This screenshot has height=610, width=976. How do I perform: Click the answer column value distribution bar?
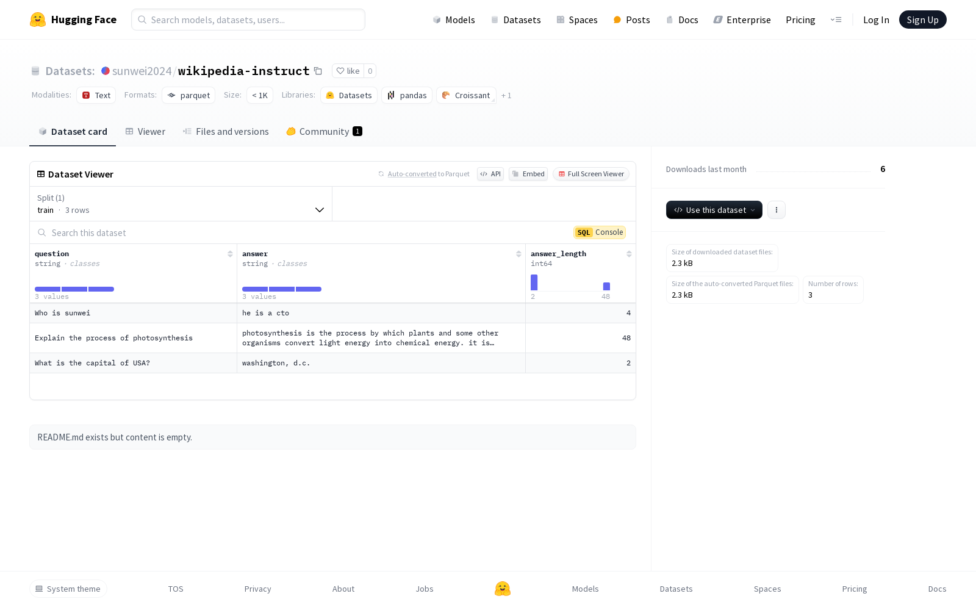point(282,289)
